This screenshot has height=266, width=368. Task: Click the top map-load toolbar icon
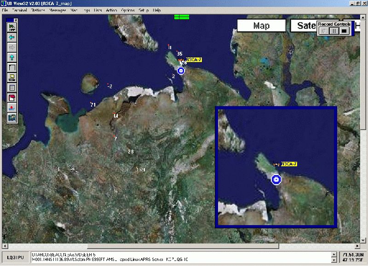point(12,28)
